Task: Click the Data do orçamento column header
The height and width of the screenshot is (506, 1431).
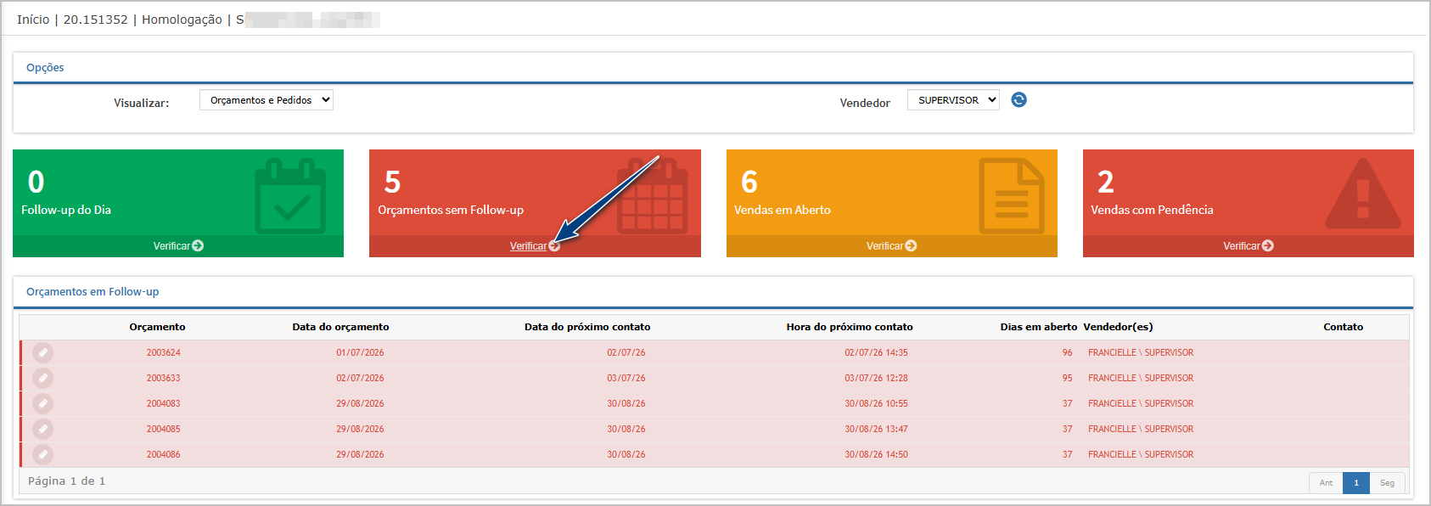Action: click(340, 327)
